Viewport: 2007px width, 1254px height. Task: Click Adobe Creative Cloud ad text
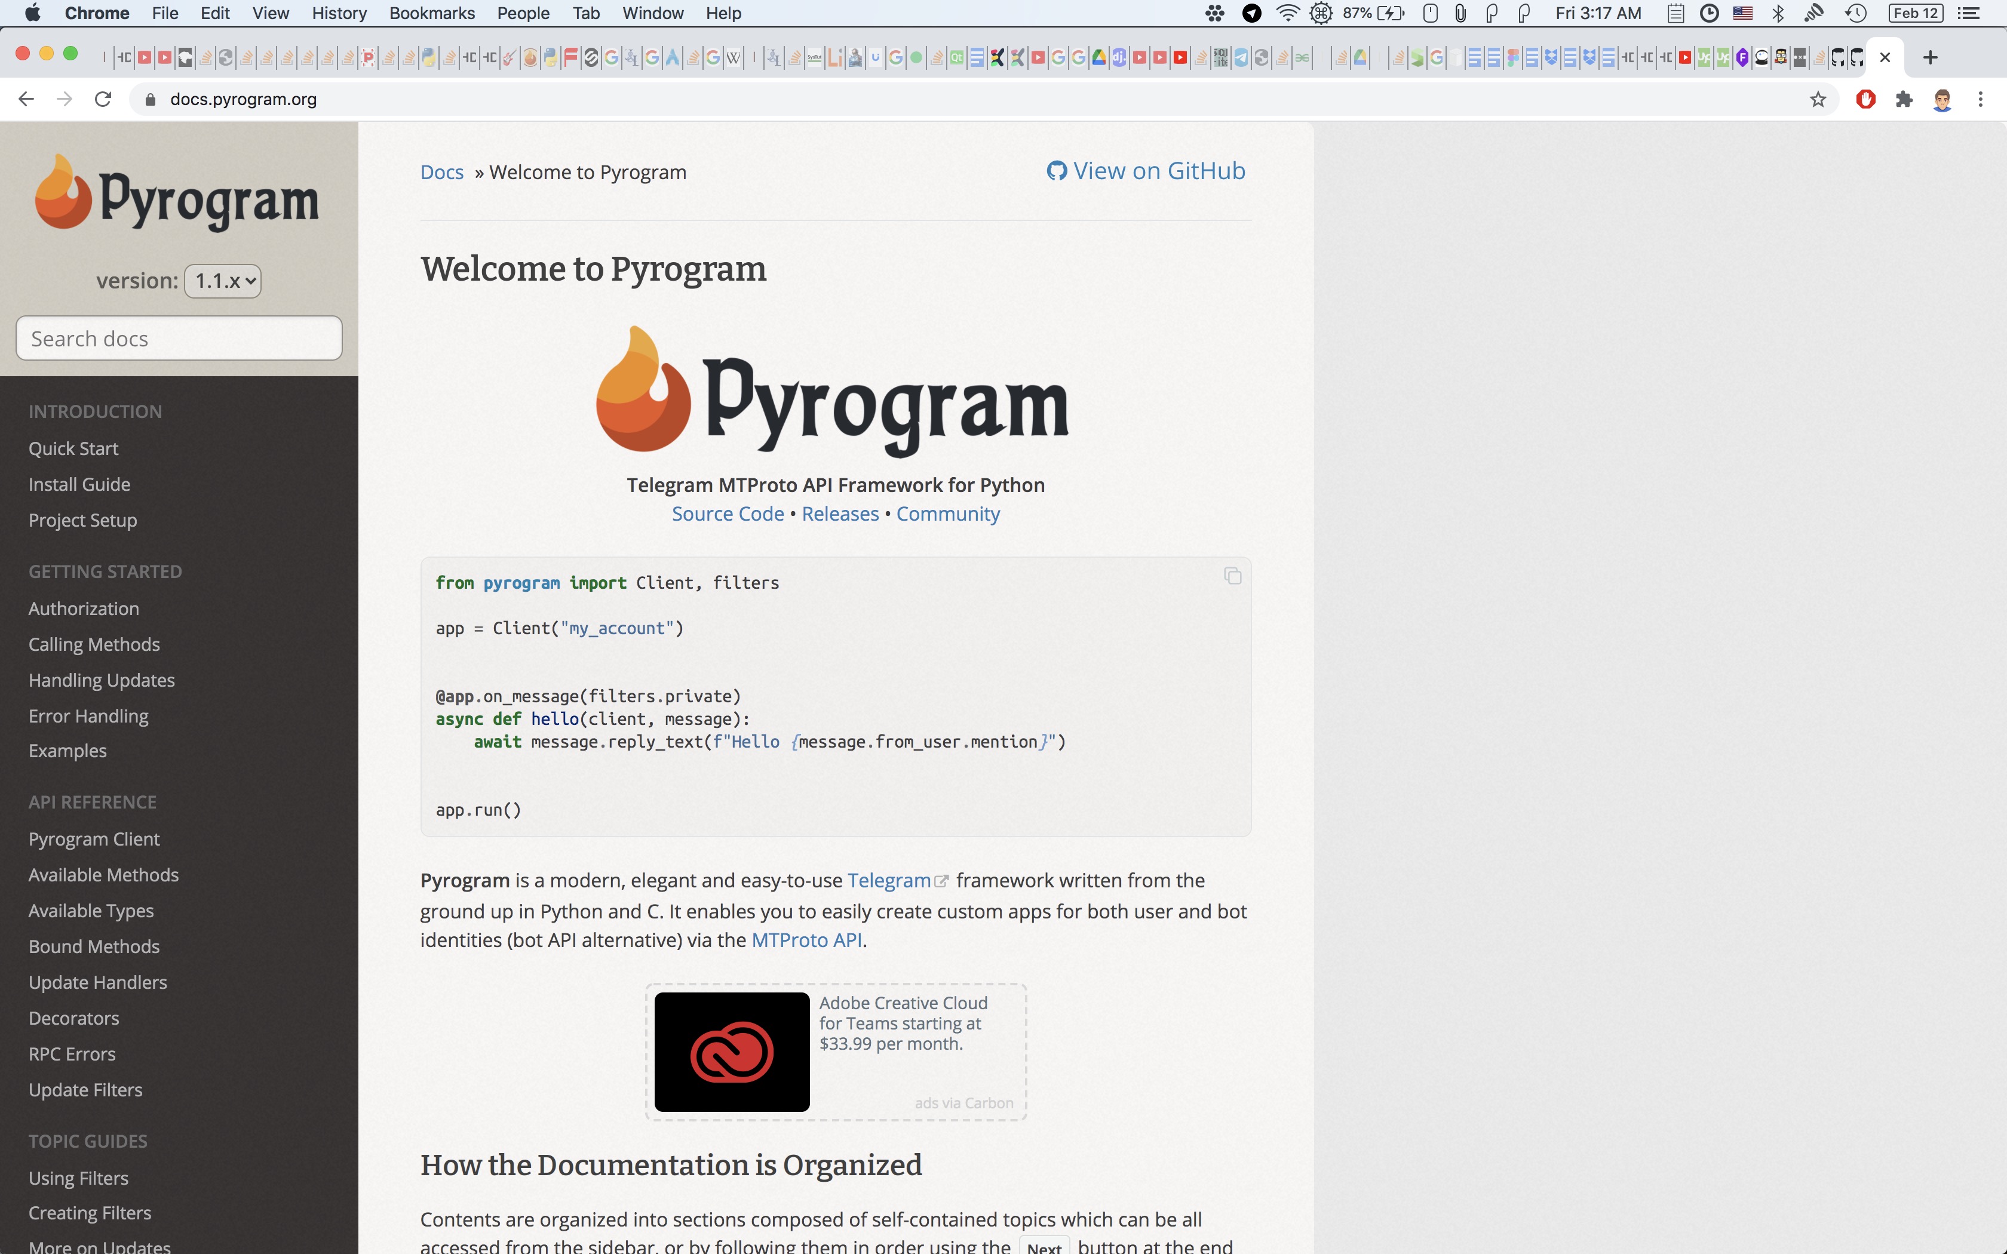(x=903, y=1024)
